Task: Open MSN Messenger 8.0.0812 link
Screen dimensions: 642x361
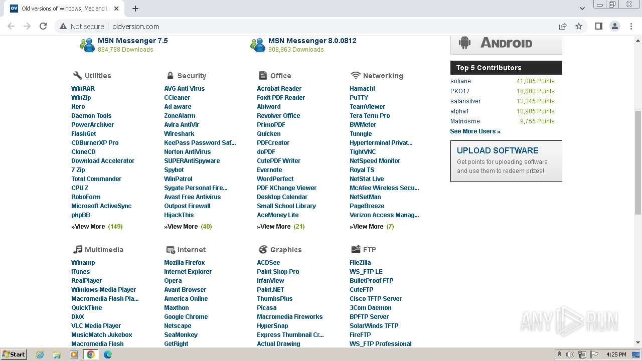Action: click(312, 41)
